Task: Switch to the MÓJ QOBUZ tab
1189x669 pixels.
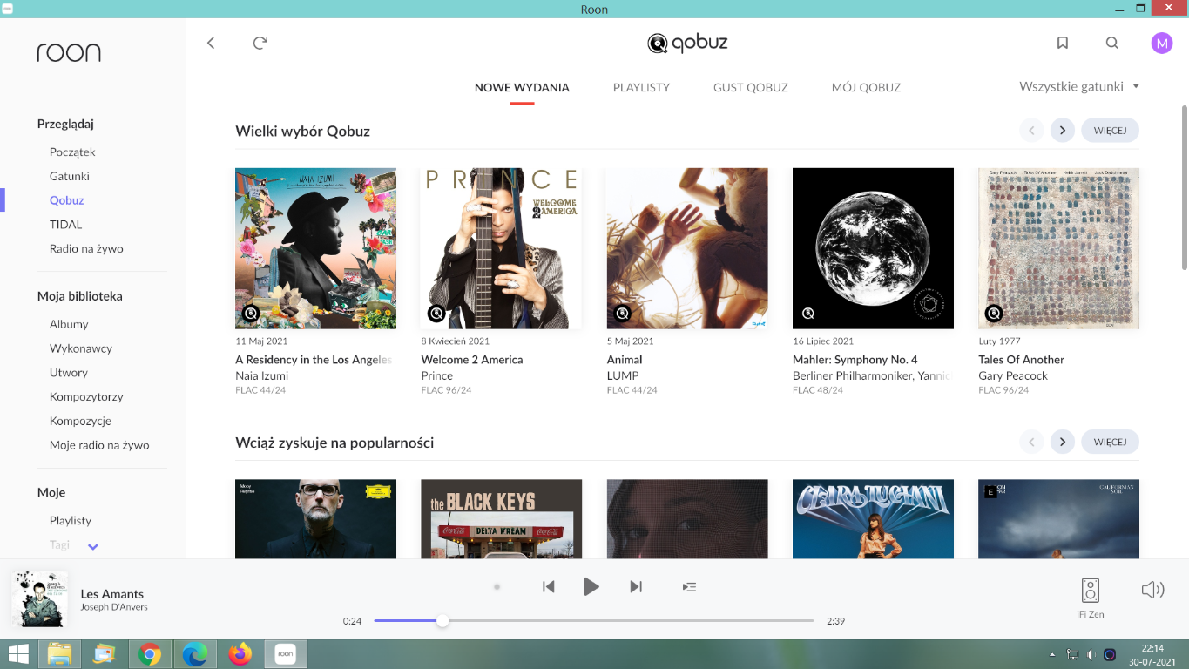Action: pyautogui.click(x=866, y=87)
